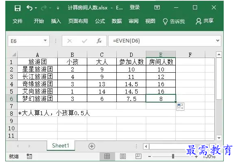The height and width of the screenshot is (163, 236).
Task: Click cell with 长江旅游团
Action: [x=37, y=76]
